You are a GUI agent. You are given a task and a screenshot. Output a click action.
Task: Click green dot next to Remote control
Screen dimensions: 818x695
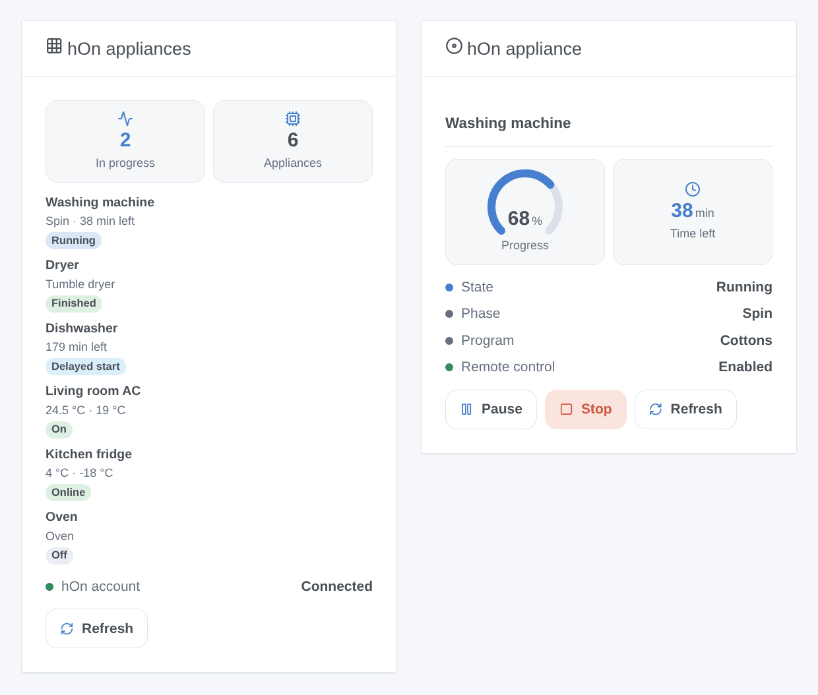pyautogui.click(x=449, y=367)
